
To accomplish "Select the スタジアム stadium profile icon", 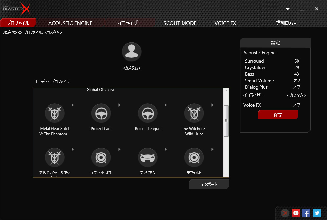I will click(147, 158).
